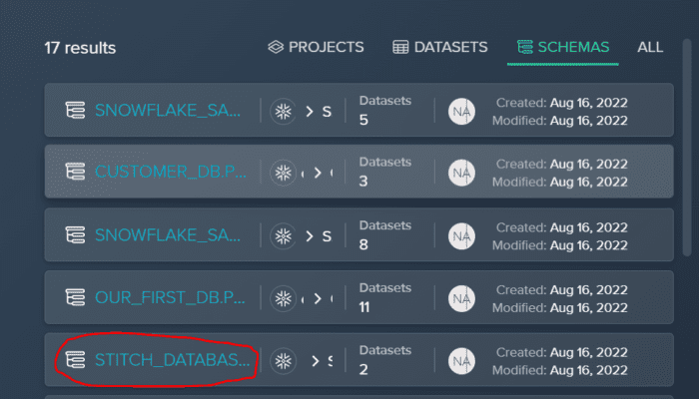Expand path chevron in STITCH_DATABAS... row
699x399 pixels.
point(316,361)
